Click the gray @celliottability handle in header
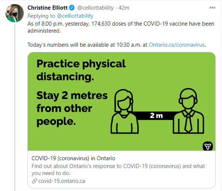 95,8
